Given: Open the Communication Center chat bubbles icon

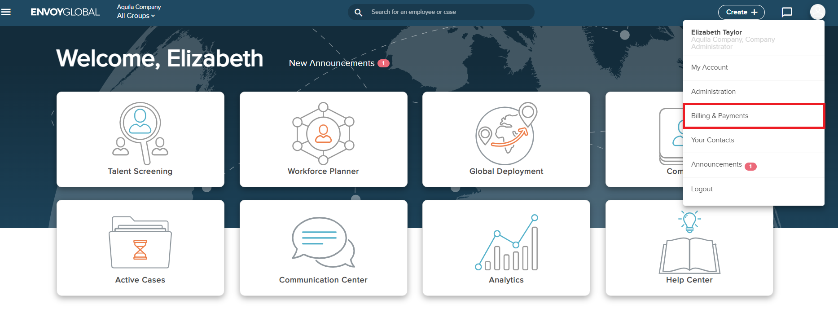Looking at the screenshot, I should (x=323, y=242).
